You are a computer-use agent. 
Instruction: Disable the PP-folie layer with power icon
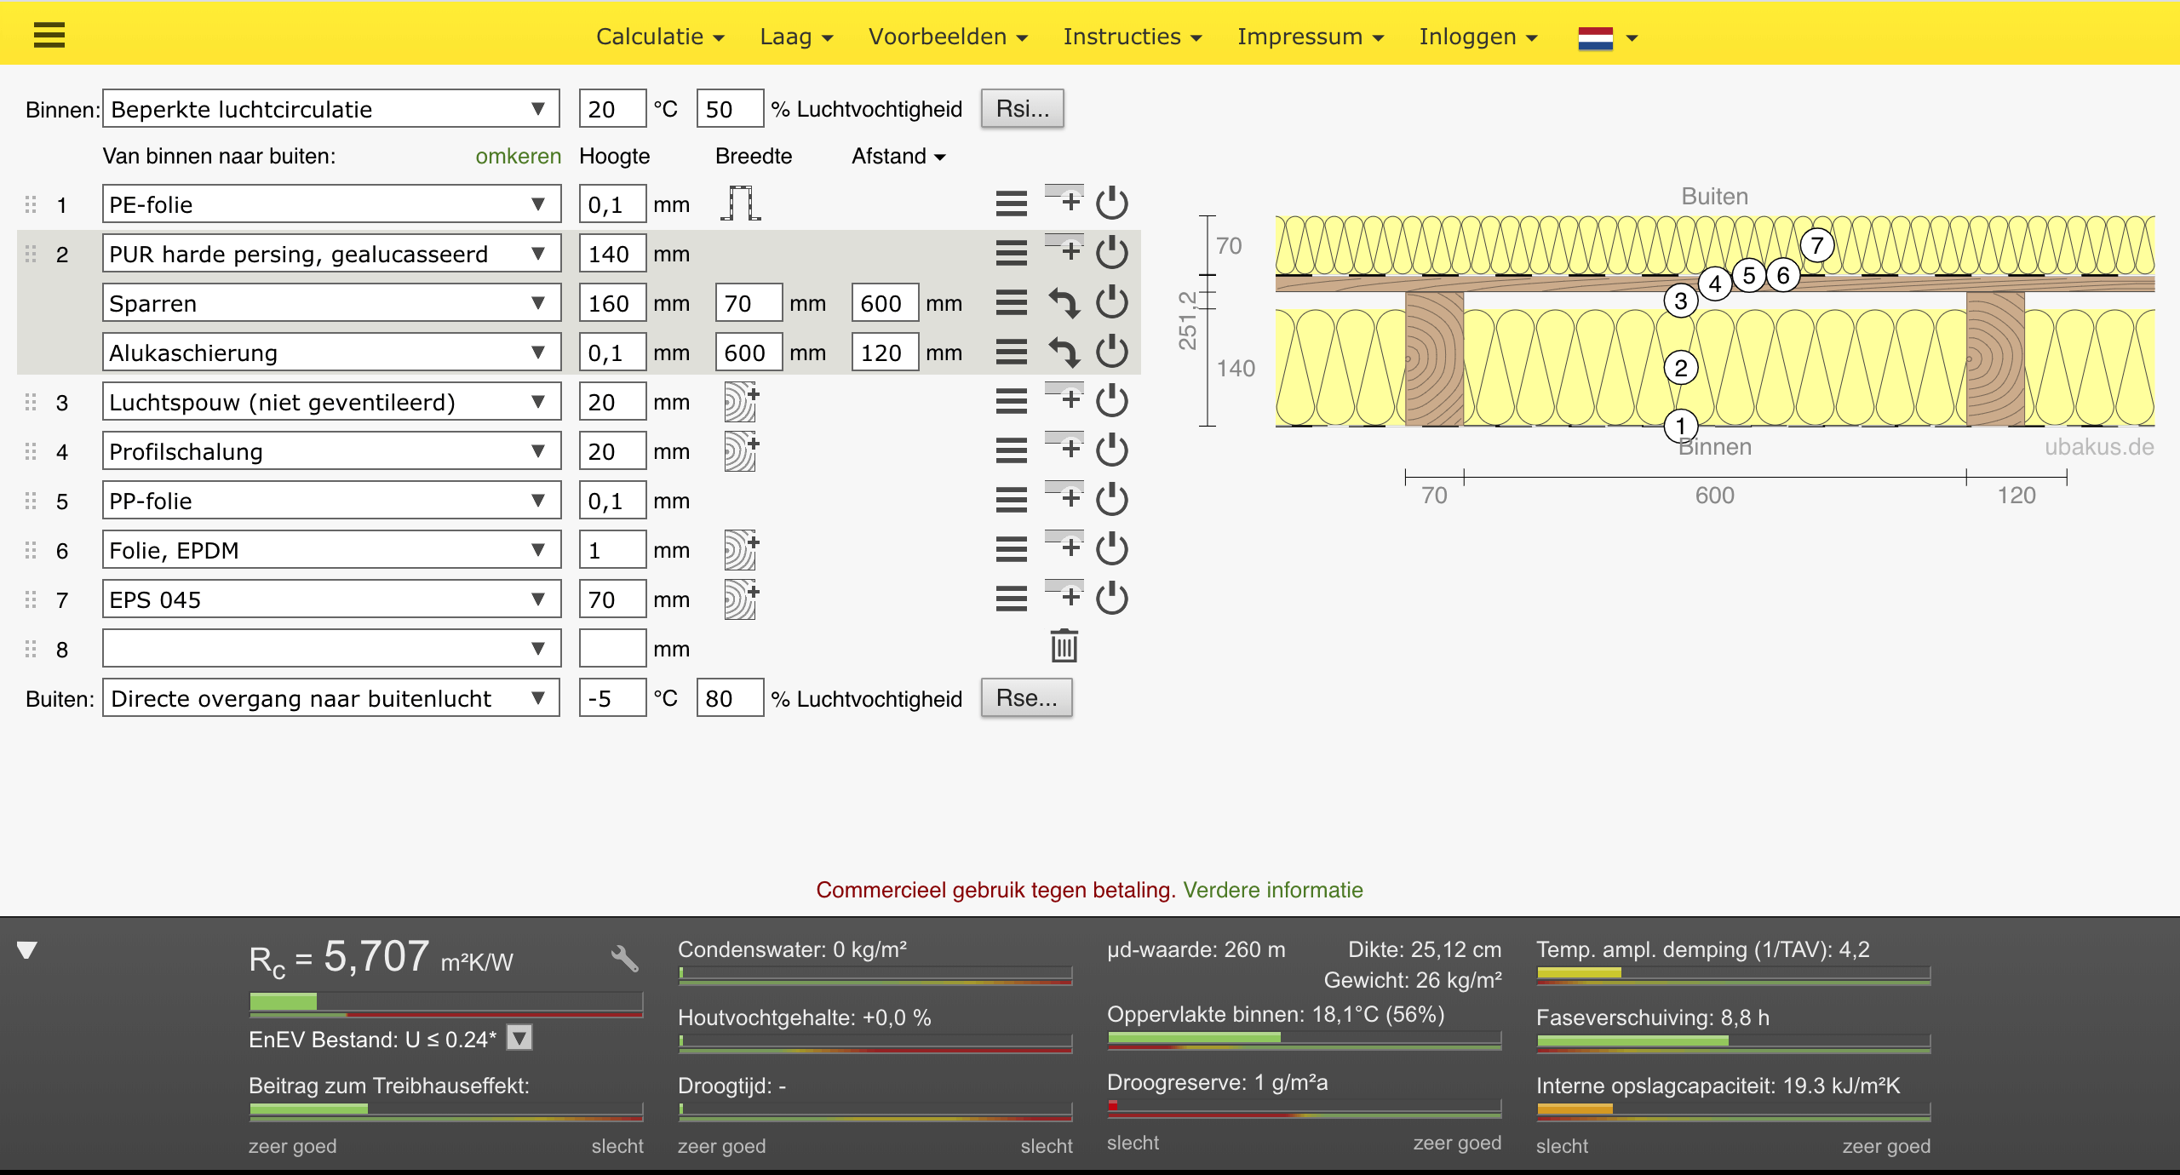pyautogui.click(x=1111, y=500)
